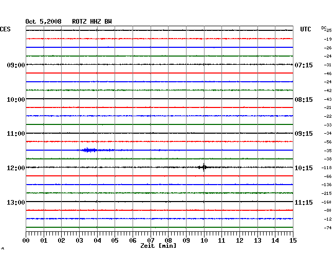Image resolution: width=334 pixels, height=254 pixels.
Task: Click the x-axis tick label 14
Action: [x=275, y=240]
